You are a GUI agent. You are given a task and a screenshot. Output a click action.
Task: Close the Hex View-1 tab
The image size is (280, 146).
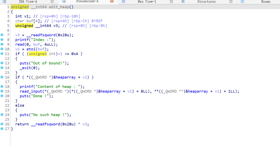click(171, 2)
